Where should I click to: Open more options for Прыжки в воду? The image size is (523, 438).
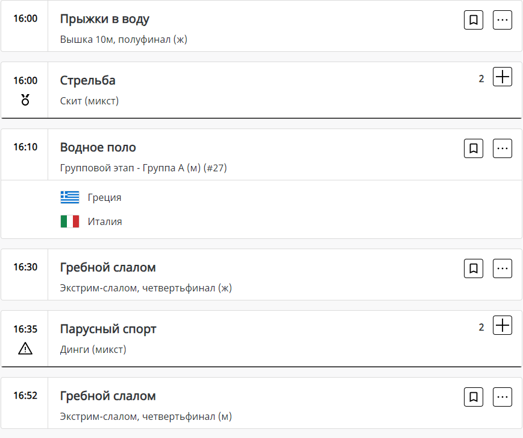pyautogui.click(x=503, y=20)
